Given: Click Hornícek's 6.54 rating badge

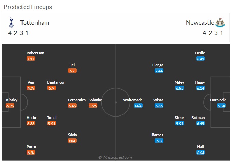Looking at the screenshot, I should pos(221,106).
